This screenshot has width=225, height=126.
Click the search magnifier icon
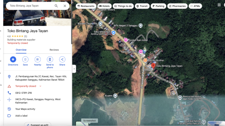pos(56,6)
